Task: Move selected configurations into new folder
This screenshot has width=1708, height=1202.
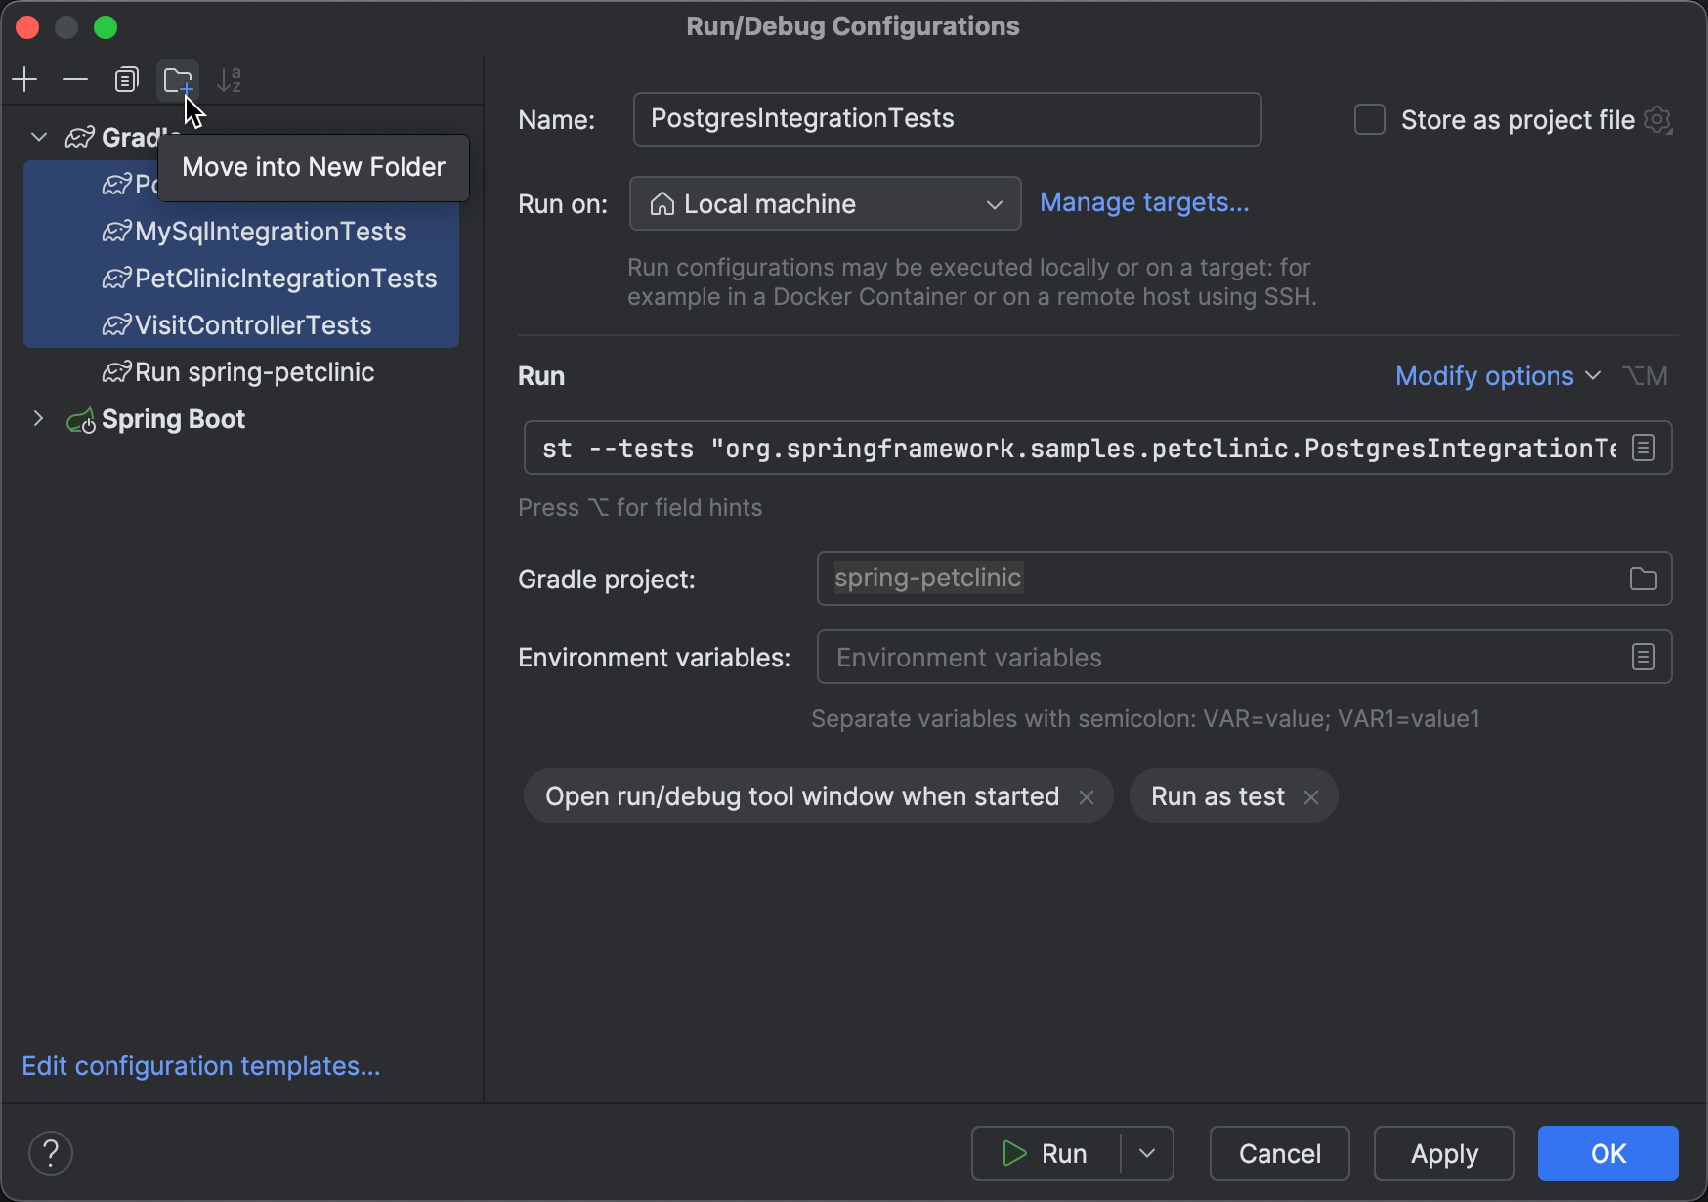Action: tap(177, 79)
